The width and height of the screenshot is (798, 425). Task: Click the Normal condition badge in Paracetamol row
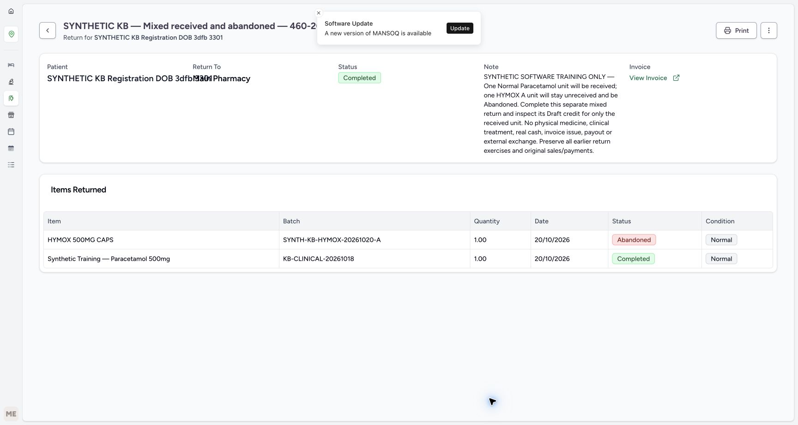pos(721,259)
